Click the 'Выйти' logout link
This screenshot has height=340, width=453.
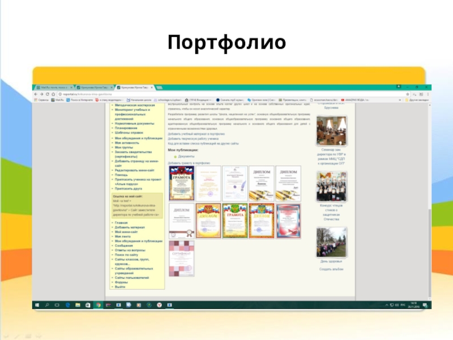[x=119, y=287]
